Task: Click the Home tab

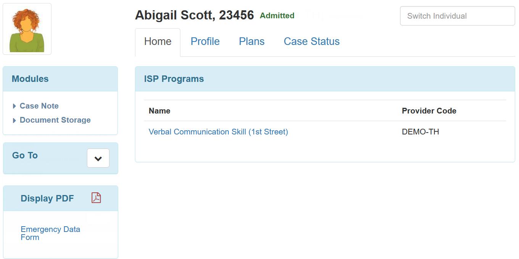Action: click(157, 42)
